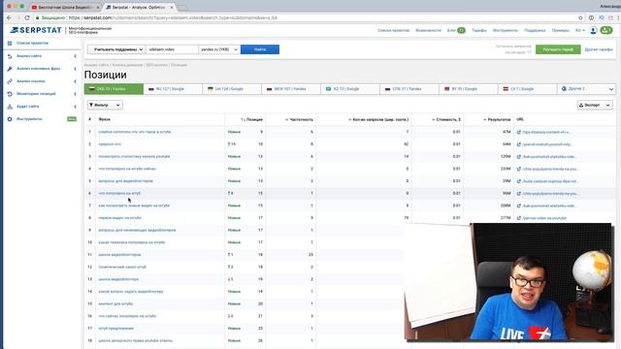Open the Экспорт dropdown

595,106
